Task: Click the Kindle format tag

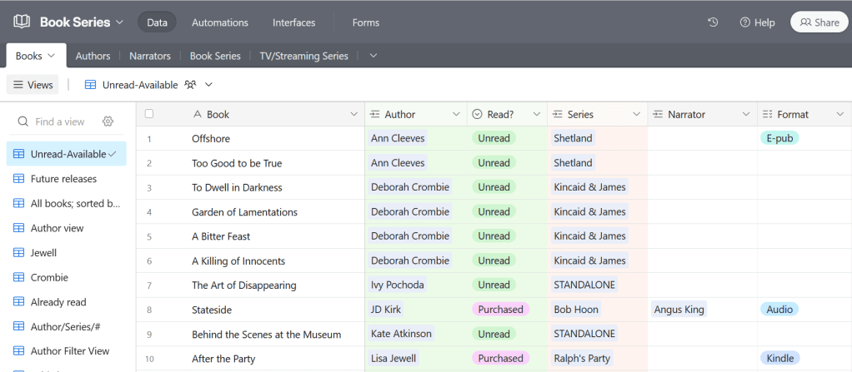Action: pyautogui.click(x=780, y=359)
